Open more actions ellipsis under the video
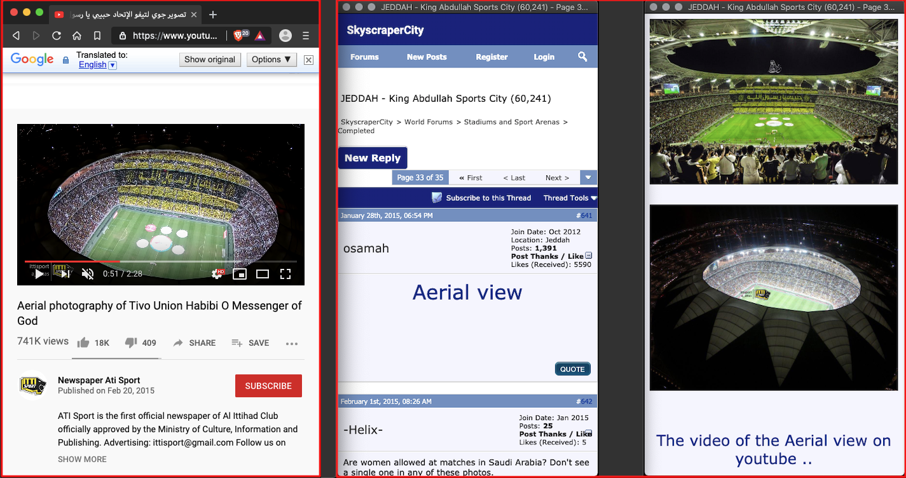Image resolution: width=906 pixels, height=478 pixels. [x=292, y=343]
